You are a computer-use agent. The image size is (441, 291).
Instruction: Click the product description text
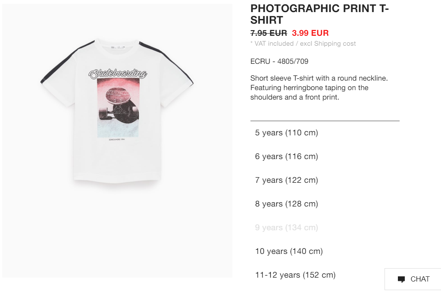tap(319, 88)
